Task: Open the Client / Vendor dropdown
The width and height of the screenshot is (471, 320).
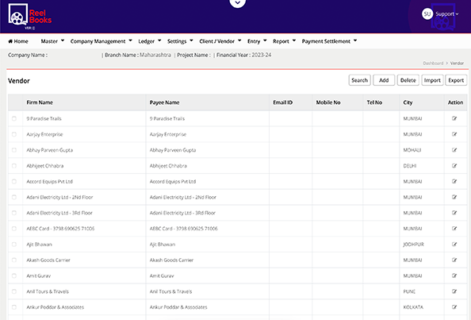Action: (x=220, y=41)
